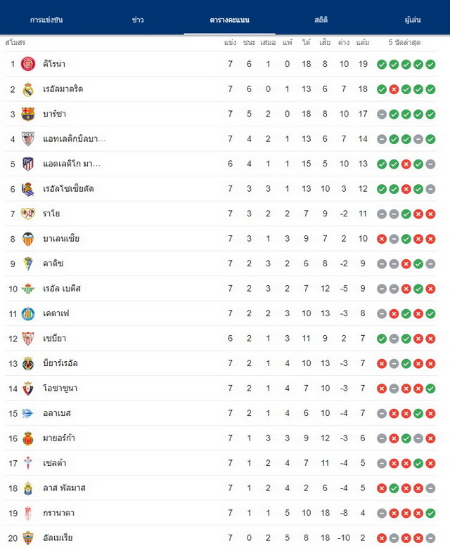Click the แต้ม column header
450x548 pixels.
363,43
